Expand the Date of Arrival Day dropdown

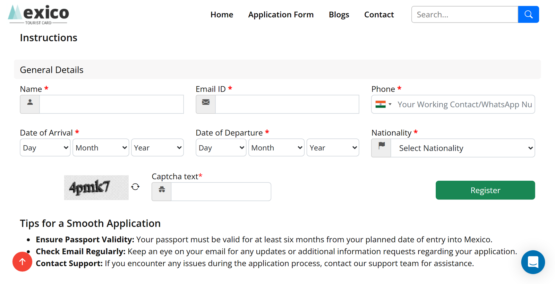point(45,148)
